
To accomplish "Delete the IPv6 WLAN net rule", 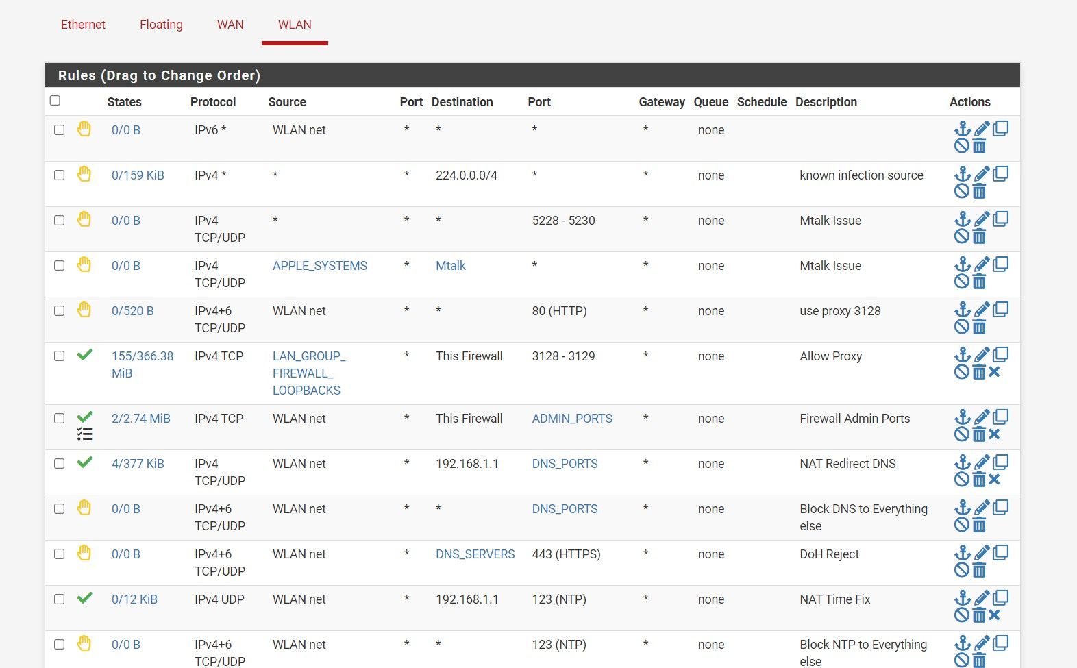I will [x=979, y=146].
